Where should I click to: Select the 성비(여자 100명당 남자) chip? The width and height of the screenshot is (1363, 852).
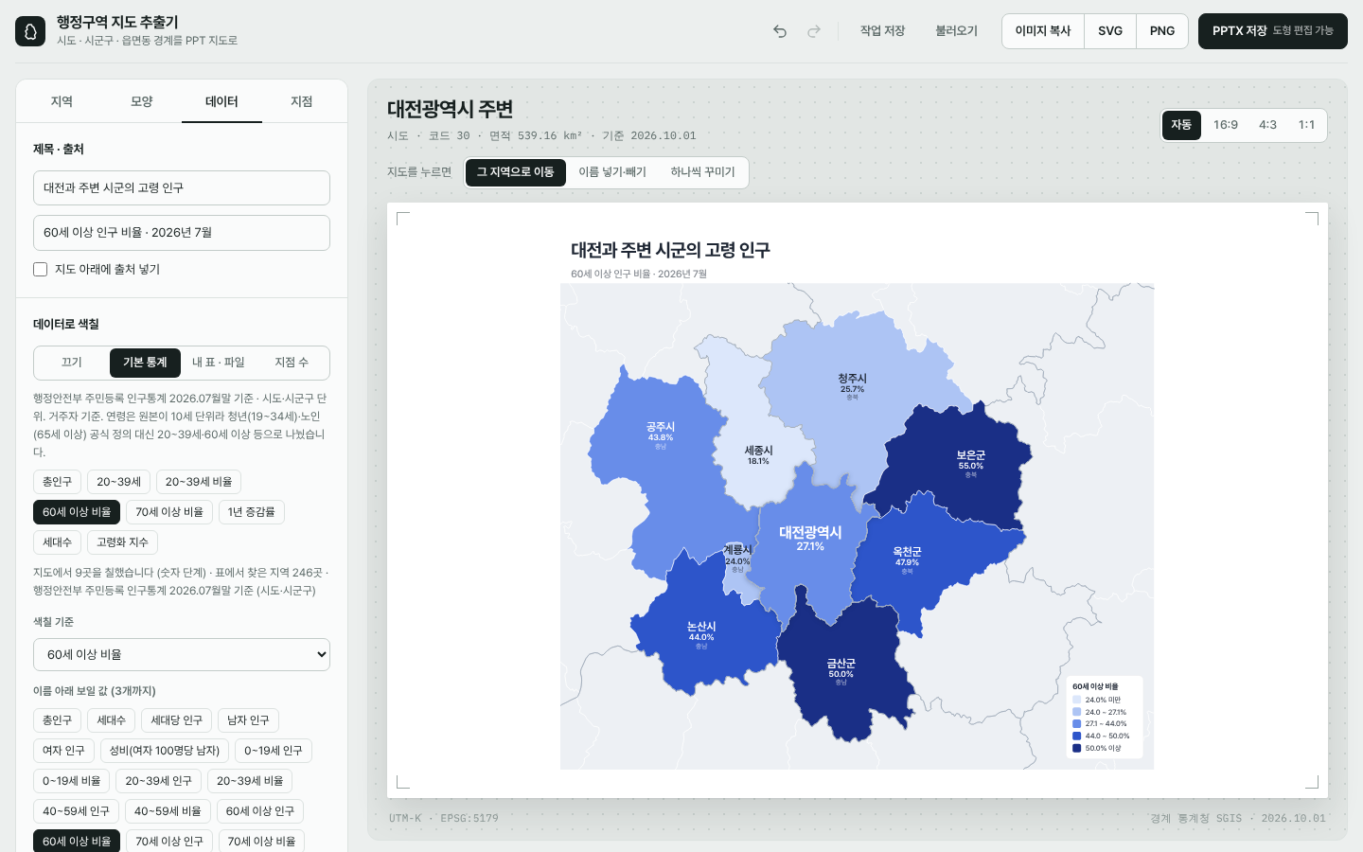[x=165, y=751]
